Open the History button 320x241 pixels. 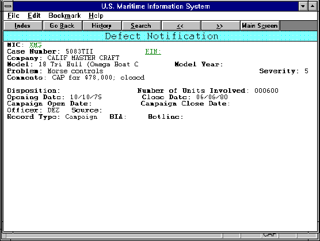(x=102, y=26)
